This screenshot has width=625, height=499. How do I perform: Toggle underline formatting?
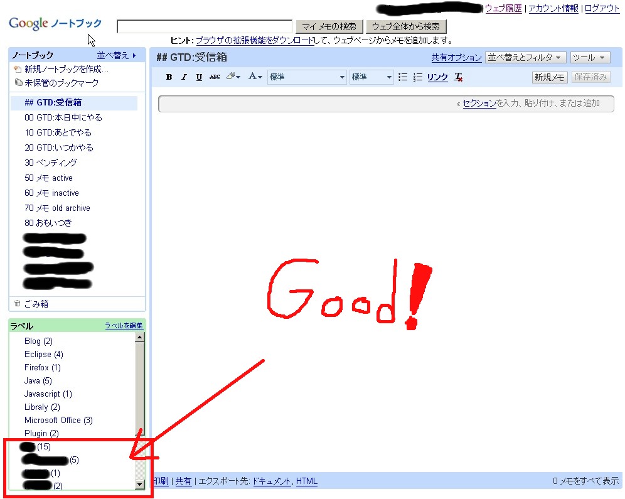point(199,77)
